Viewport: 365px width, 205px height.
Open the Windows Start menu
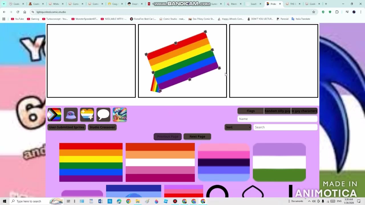[x=5, y=201]
